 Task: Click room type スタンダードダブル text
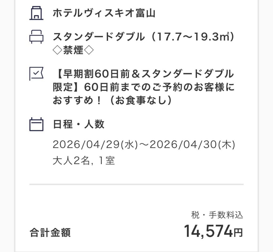[99, 37]
